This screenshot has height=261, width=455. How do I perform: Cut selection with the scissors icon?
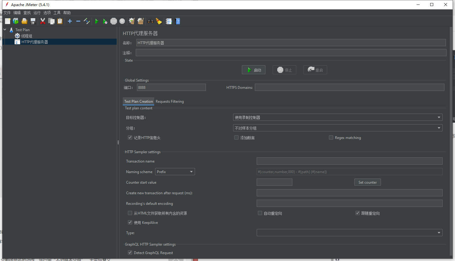(43, 21)
